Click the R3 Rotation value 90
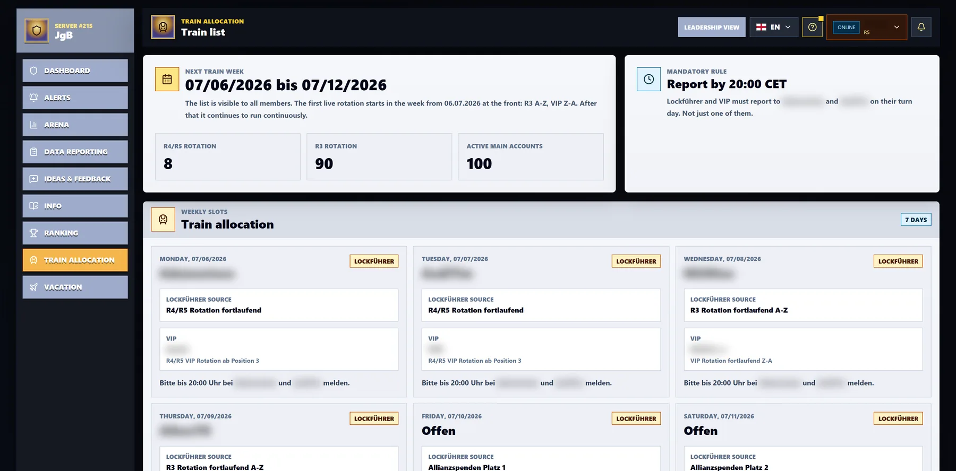The image size is (956, 471). click(x=324, y=164)
